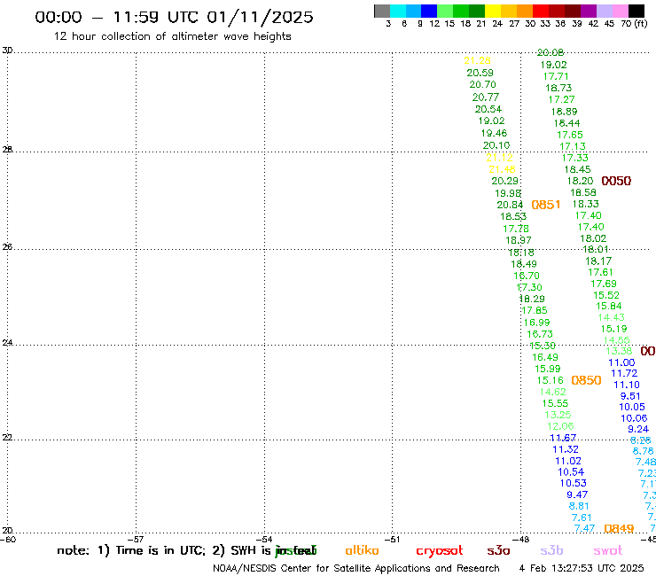The width and height of the screenshot is (656, 576).
Task: Select the yellow swatch in the color scale
Action: coord(493,11)
